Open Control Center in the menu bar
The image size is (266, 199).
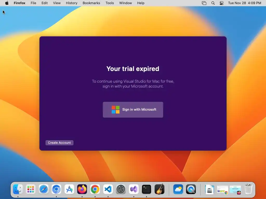(222, 3)
